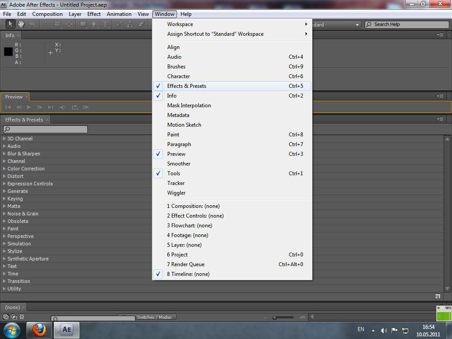The image size is (452, 339).
Task: Uncheck Preview in Window menu
Action: click(232, 154)
